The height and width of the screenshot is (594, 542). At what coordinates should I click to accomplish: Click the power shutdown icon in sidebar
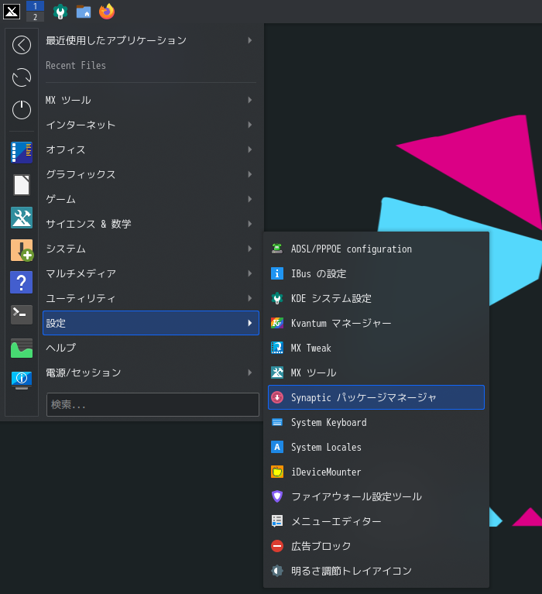(x=22, y=110)
